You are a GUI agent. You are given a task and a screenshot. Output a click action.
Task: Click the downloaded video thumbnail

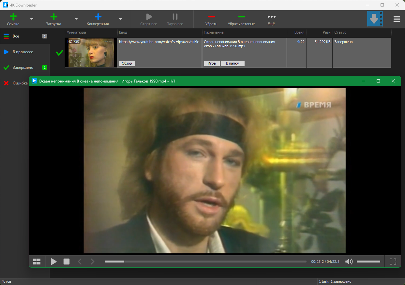(x=91, y=53)
